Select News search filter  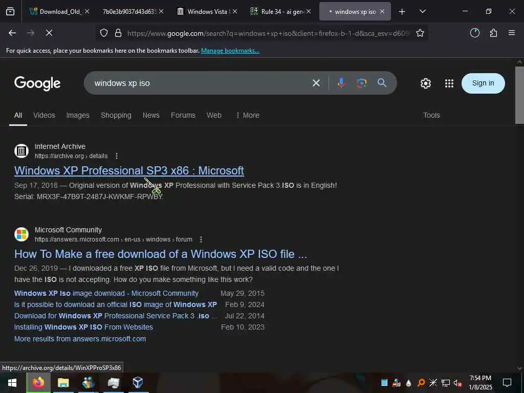click(151, 115)
